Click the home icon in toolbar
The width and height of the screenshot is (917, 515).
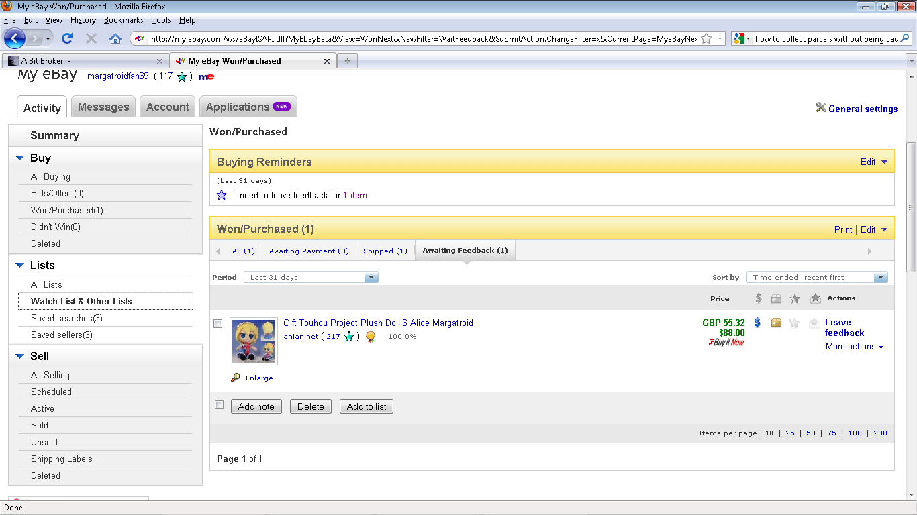(x=115, y=38)
